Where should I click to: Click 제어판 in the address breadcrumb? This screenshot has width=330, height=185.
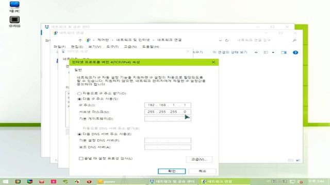(103, 40)
